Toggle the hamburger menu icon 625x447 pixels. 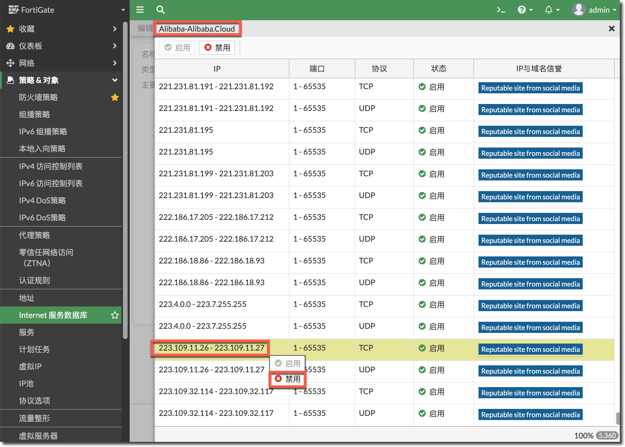140,10
